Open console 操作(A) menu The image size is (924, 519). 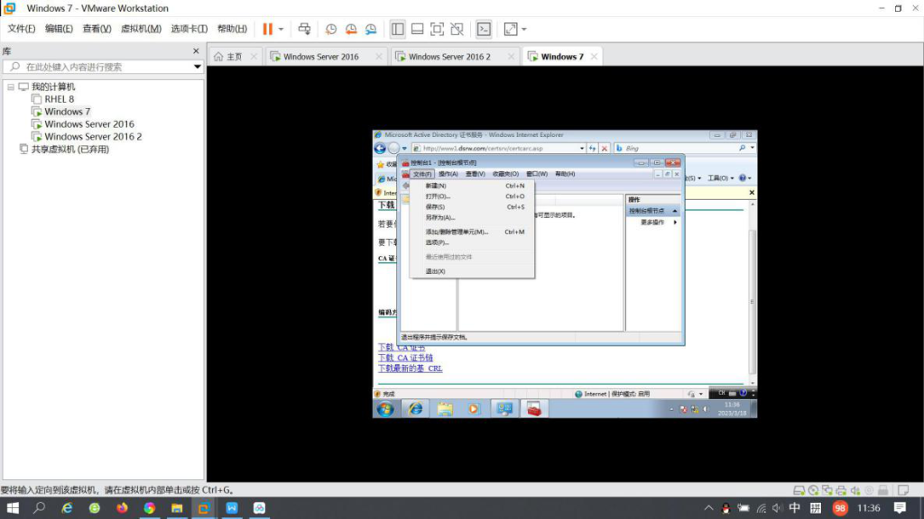(x=448, y=174)
